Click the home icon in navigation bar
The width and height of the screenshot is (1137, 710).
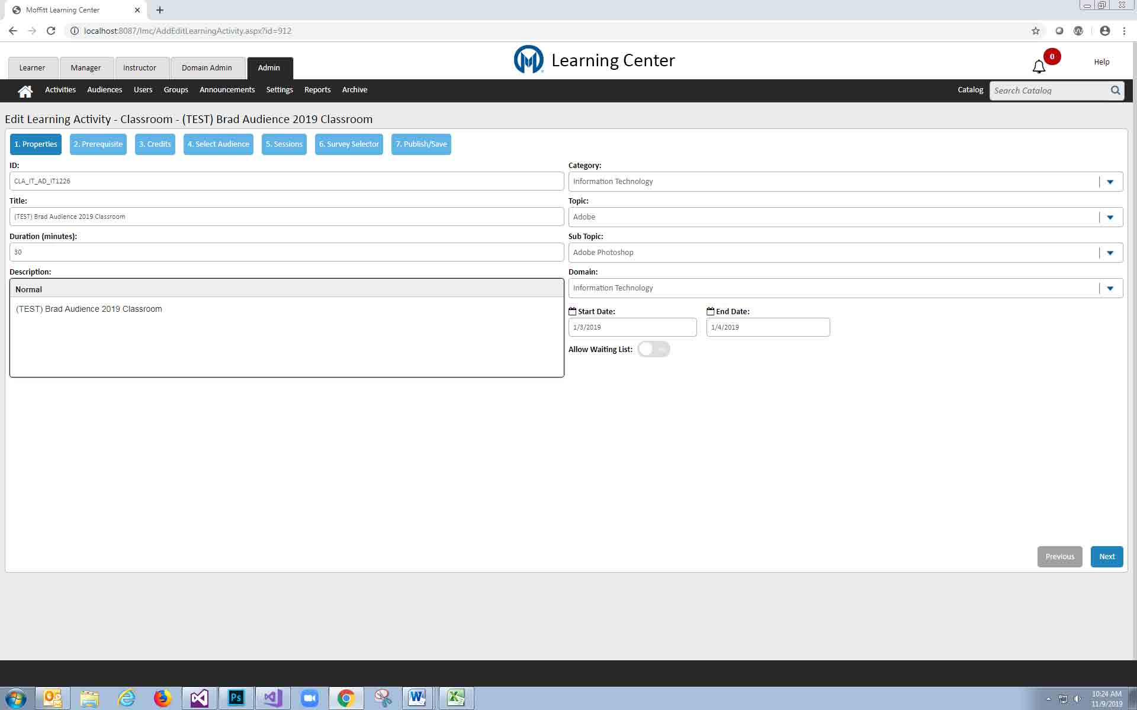click(x=25, y=91)
